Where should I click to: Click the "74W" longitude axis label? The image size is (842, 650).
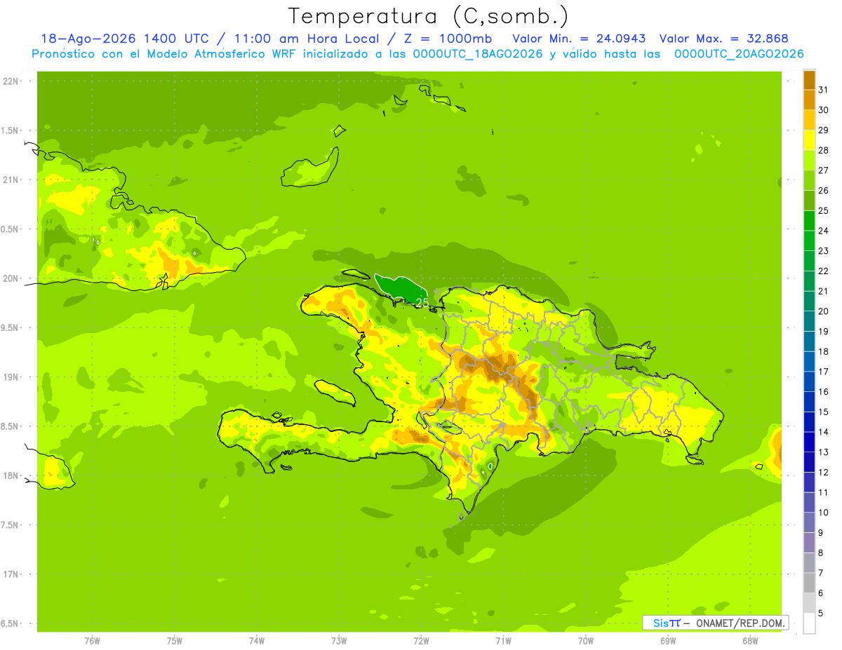coord(257,641)
